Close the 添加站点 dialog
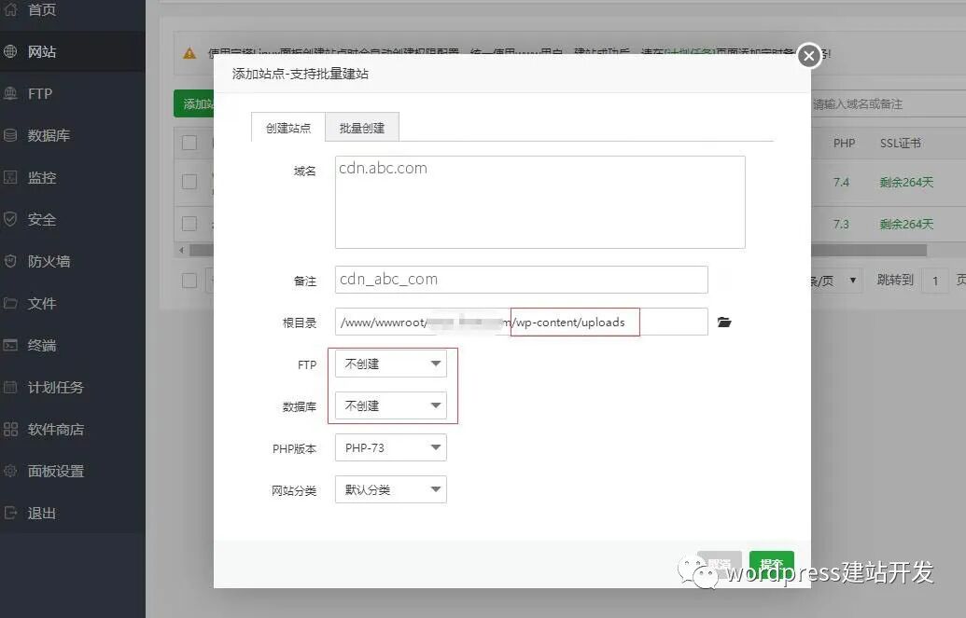Screen dimensions: 966x618 tap(809, 56)
